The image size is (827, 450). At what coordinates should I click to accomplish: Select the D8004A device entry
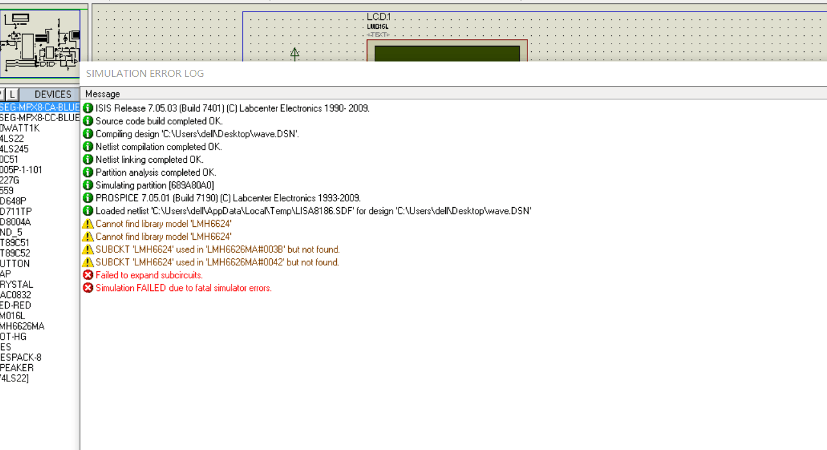coord(15,222)
